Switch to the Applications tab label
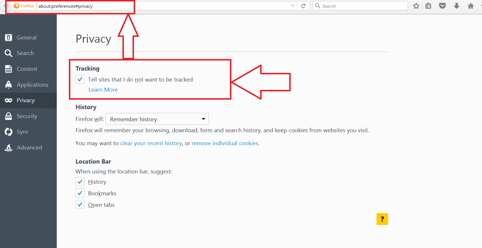 tap(33, 85)
